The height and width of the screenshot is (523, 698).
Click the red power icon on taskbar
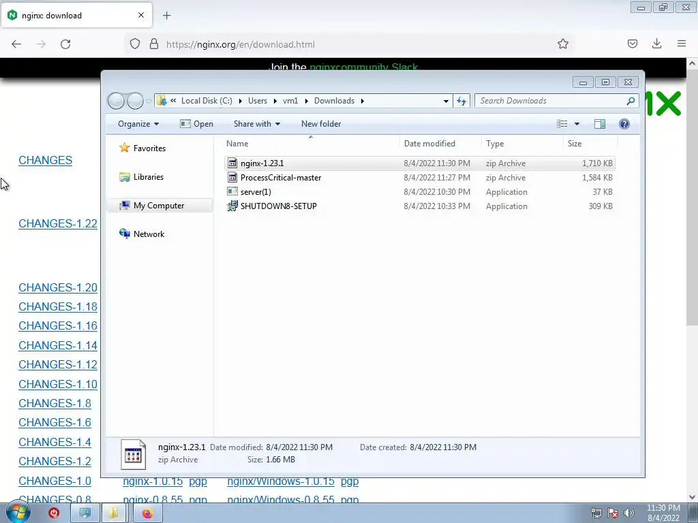click(x=54, y=513)
